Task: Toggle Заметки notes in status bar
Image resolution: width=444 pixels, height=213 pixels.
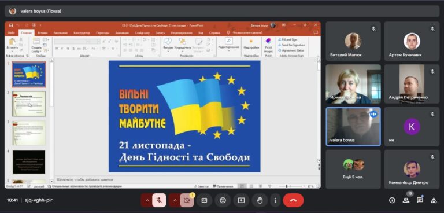Action: tap(202, 186)
